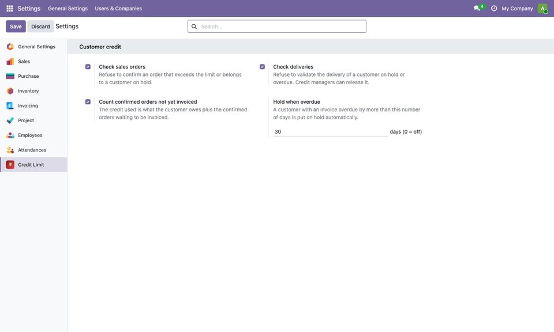Uncheck Check sales orders checkbox
The width and height of the screenshot is (554, 332).
88,67
